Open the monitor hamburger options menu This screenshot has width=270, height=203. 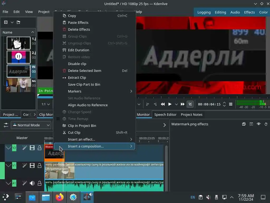(x=231, y=104)
